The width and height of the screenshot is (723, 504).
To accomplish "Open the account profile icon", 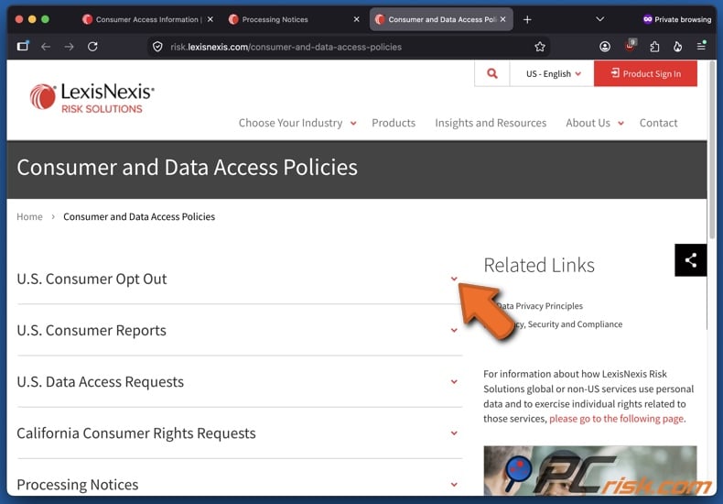I will [605, 47].
